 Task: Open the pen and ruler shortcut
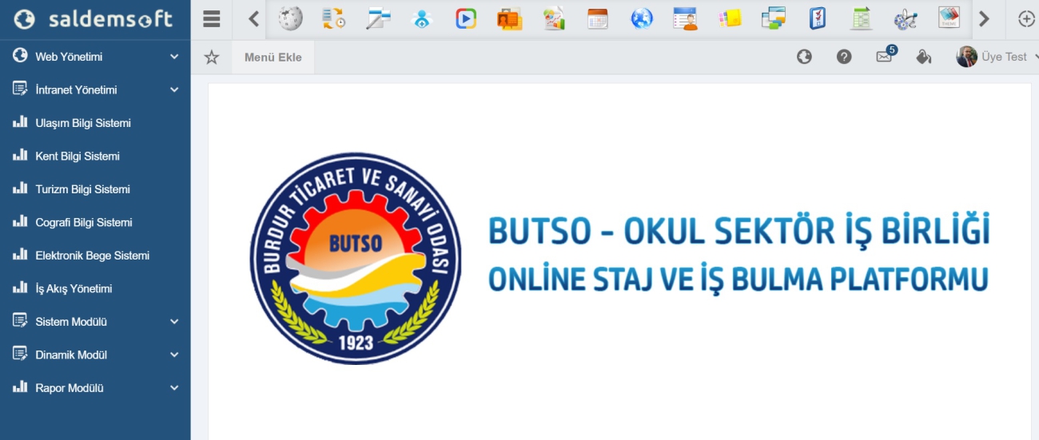378,18
